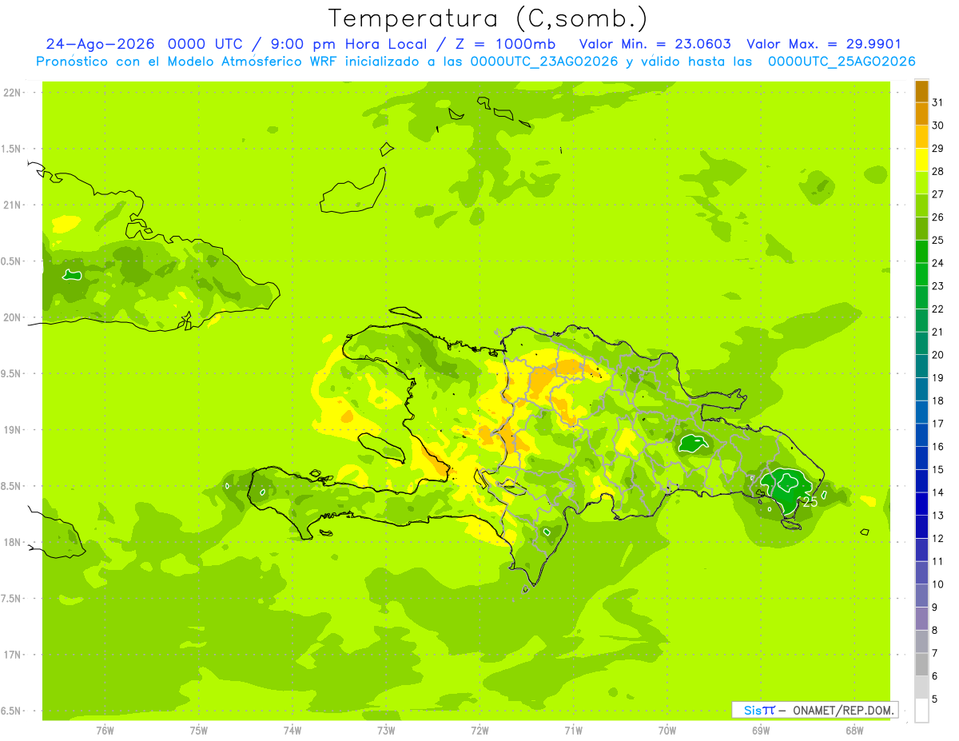Click the white '25' contour label on map
959x741 pixels.
click(810, 502)
